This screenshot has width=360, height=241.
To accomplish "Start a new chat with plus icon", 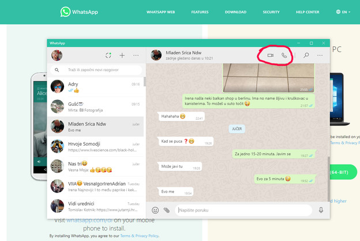I will coord(122,55).
